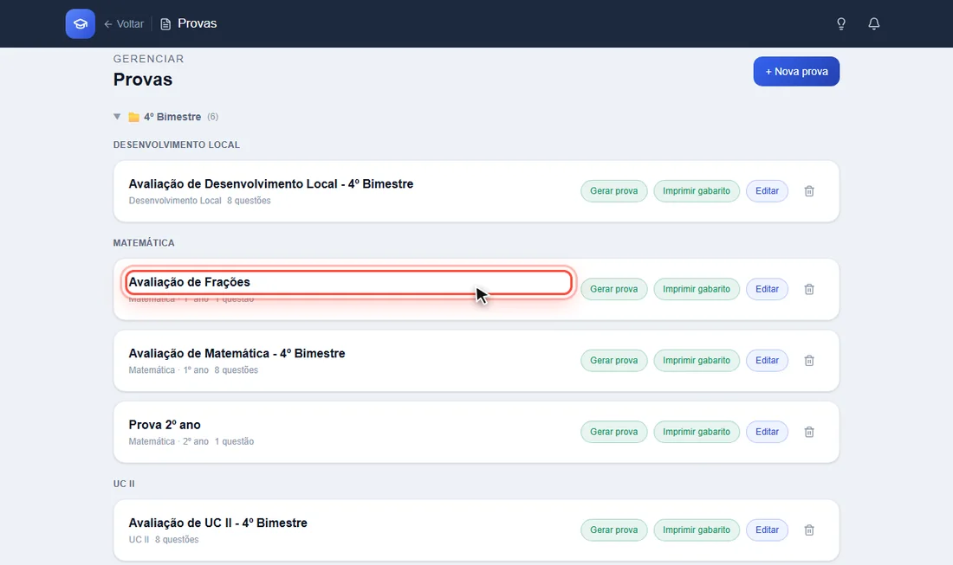
Task: Collapse the 4º Bimestre folder triangle
Action: tap(117, 117)
